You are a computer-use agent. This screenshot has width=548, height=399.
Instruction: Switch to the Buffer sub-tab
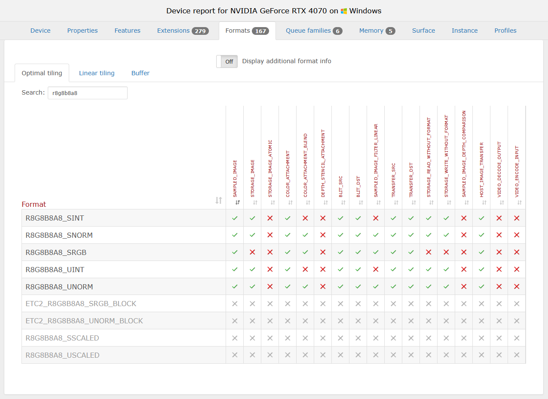141,73
